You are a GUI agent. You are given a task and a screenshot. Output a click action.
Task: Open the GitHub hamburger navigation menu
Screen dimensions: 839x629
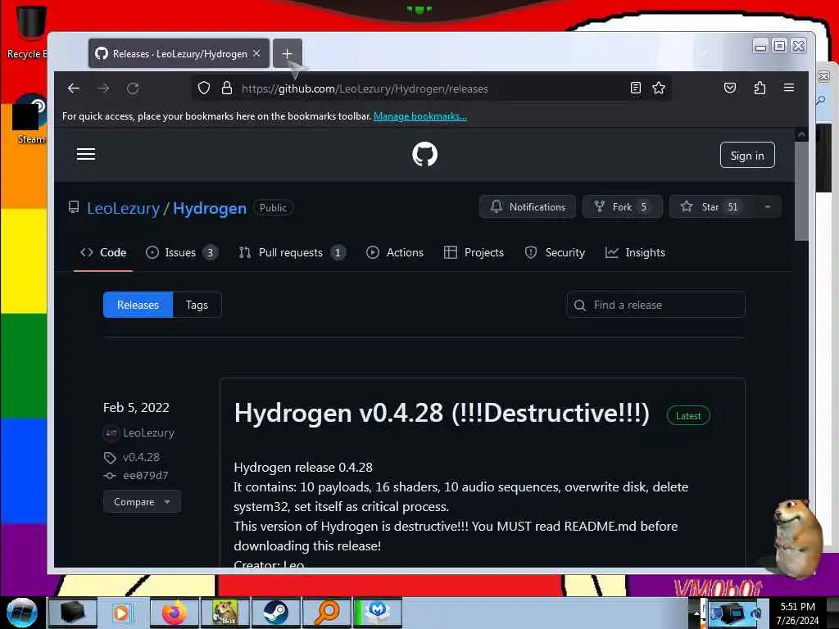tap(85, 155)
